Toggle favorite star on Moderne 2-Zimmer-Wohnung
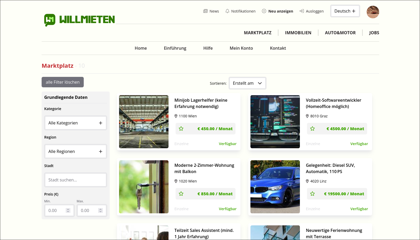The image size is (420, 240). [x=181, y=194]
